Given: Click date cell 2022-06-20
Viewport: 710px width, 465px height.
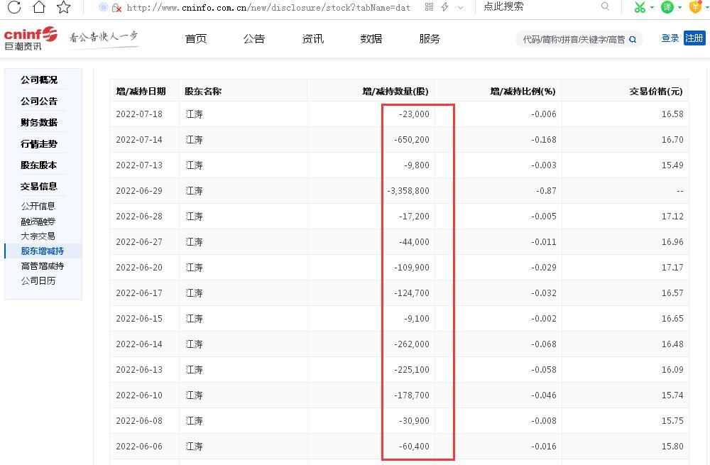Looking at the screenshot, I should [x=139, y=267].
